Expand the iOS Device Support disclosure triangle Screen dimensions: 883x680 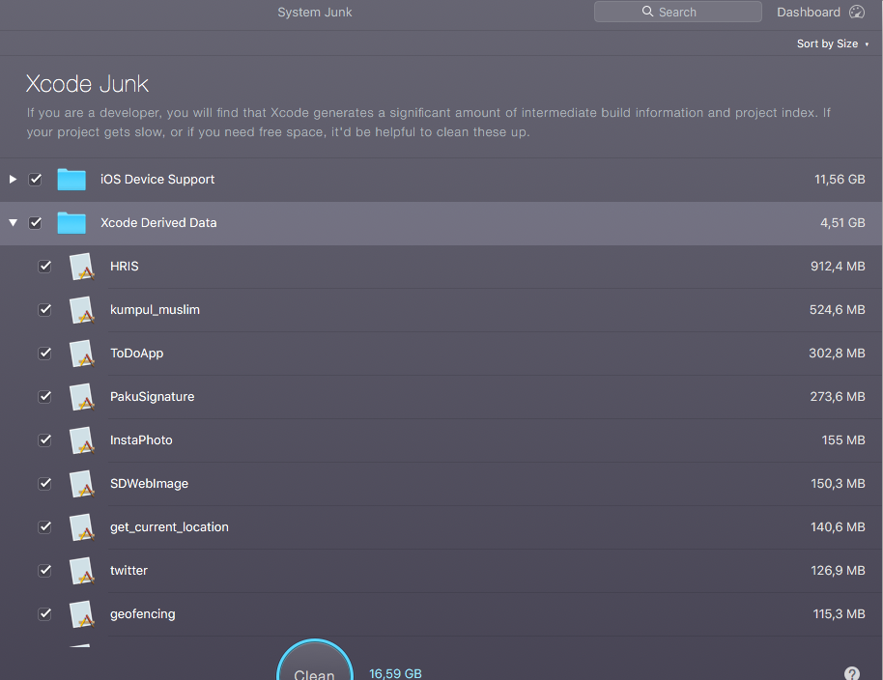pyautogui.click(x=13, y=179)
